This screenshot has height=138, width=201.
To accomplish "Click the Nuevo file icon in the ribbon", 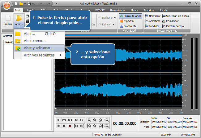I will pos(8,18).
